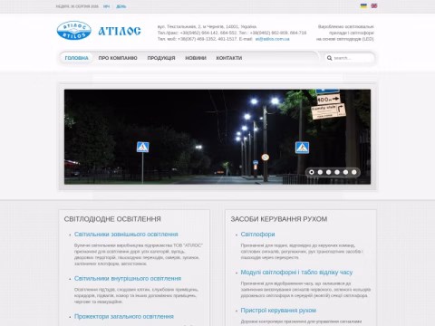
Task: Select sixth slideshow dot
Action: pos(353,172)
